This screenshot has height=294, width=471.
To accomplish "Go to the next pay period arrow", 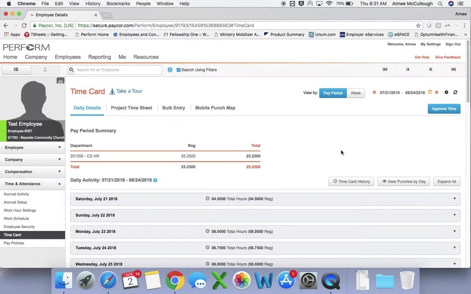I will point(437,92).
